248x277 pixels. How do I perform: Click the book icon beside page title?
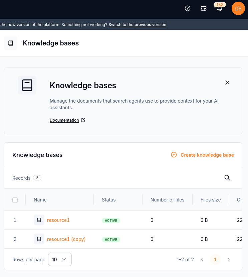pos(11,43)
